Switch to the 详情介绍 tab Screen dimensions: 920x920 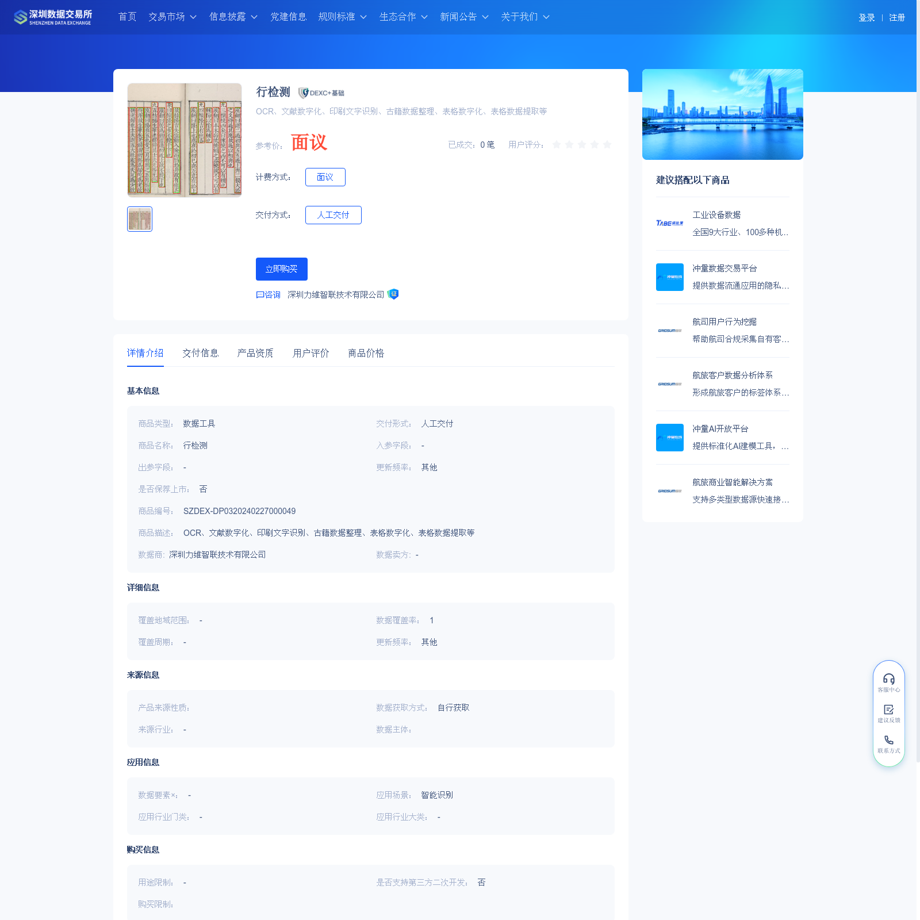tap(145, 353)
